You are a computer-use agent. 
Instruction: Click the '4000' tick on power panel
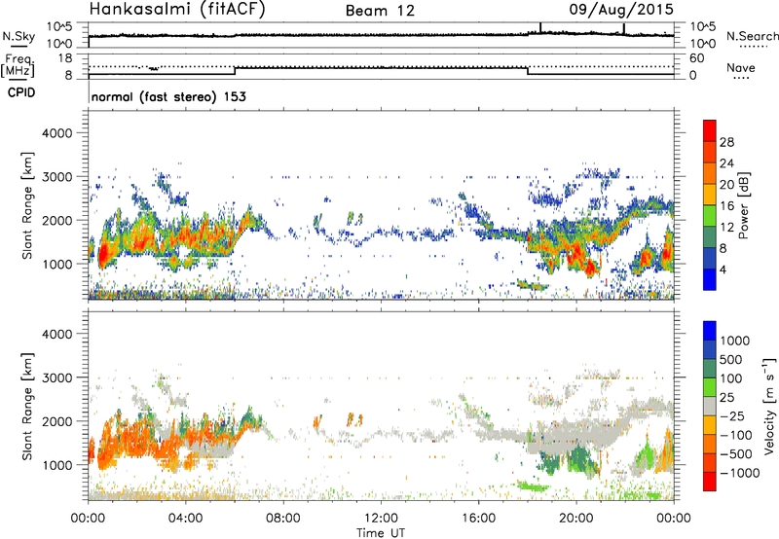pyautogui.click(x=56, y=133)
